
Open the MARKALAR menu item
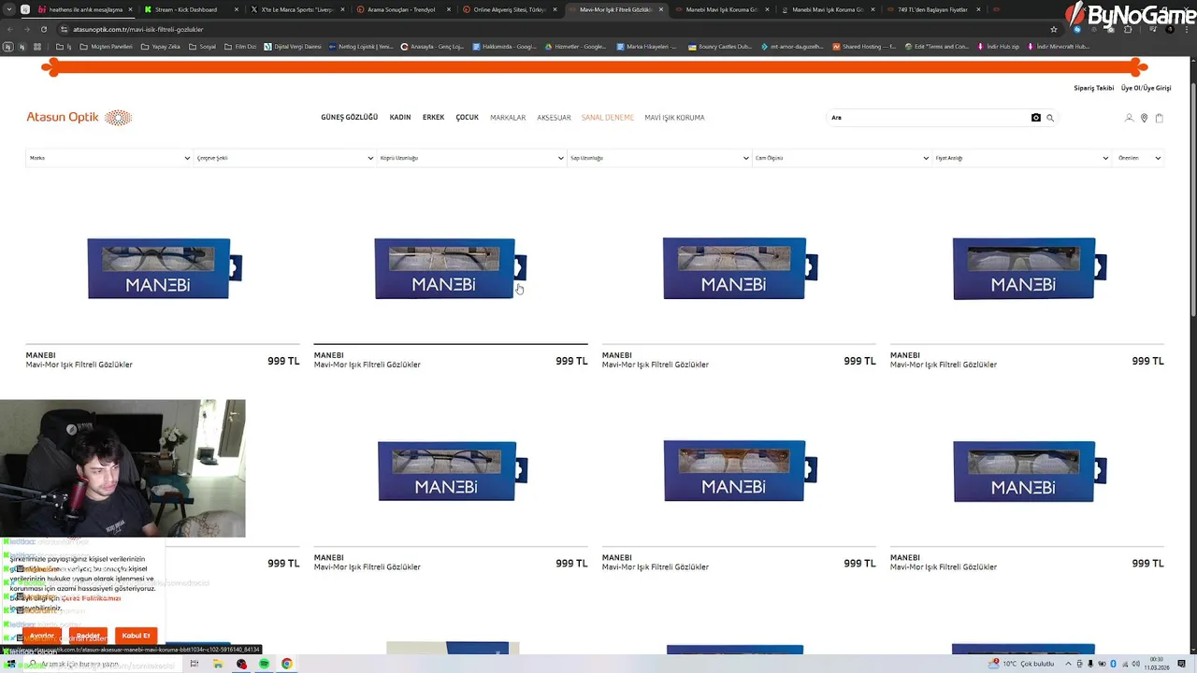point(508,118)
